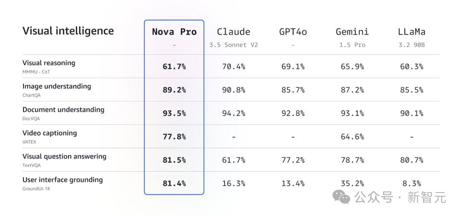
Task: Click the Video captioning row label
Action: (50, 133)
